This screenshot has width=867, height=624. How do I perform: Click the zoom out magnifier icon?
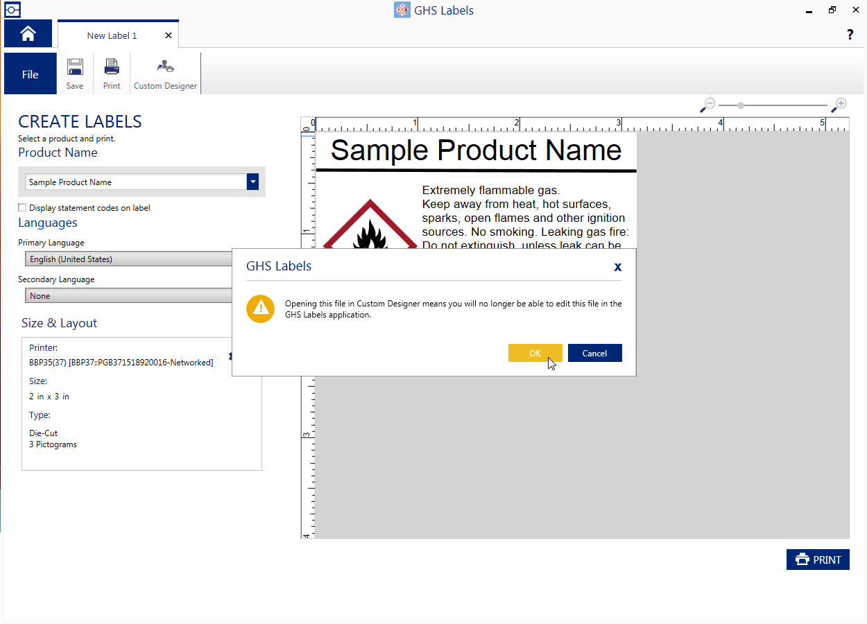click(707, 105)
